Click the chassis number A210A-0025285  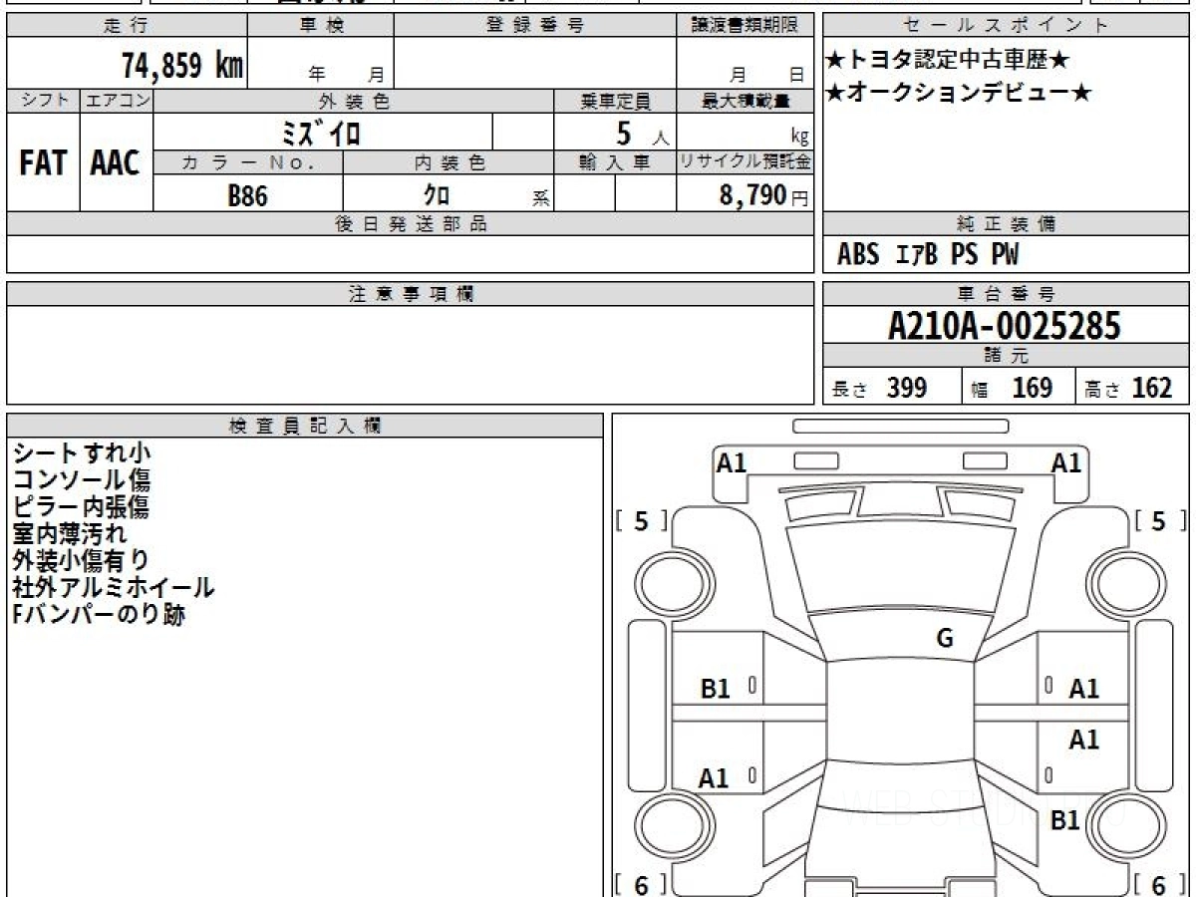(1005, 326)
